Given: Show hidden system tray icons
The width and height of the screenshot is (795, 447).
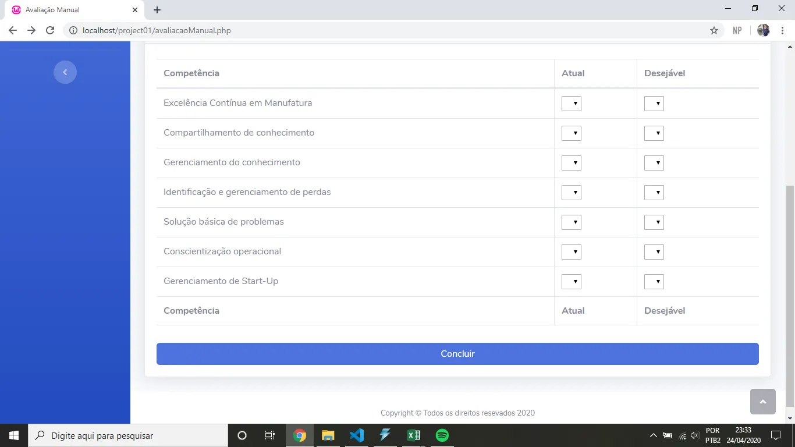Looking at the screenshot, I should (654, 435).
